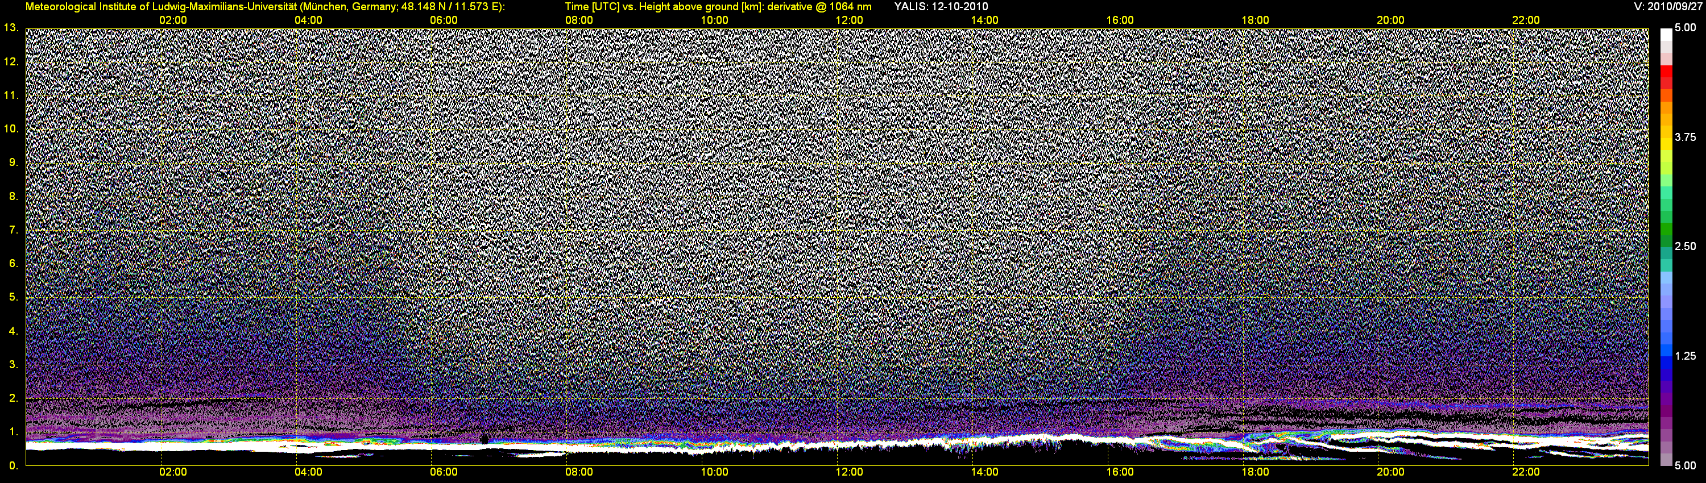Click the 4. km height axis label
1706x483 pixels.
tap(14, 331)
